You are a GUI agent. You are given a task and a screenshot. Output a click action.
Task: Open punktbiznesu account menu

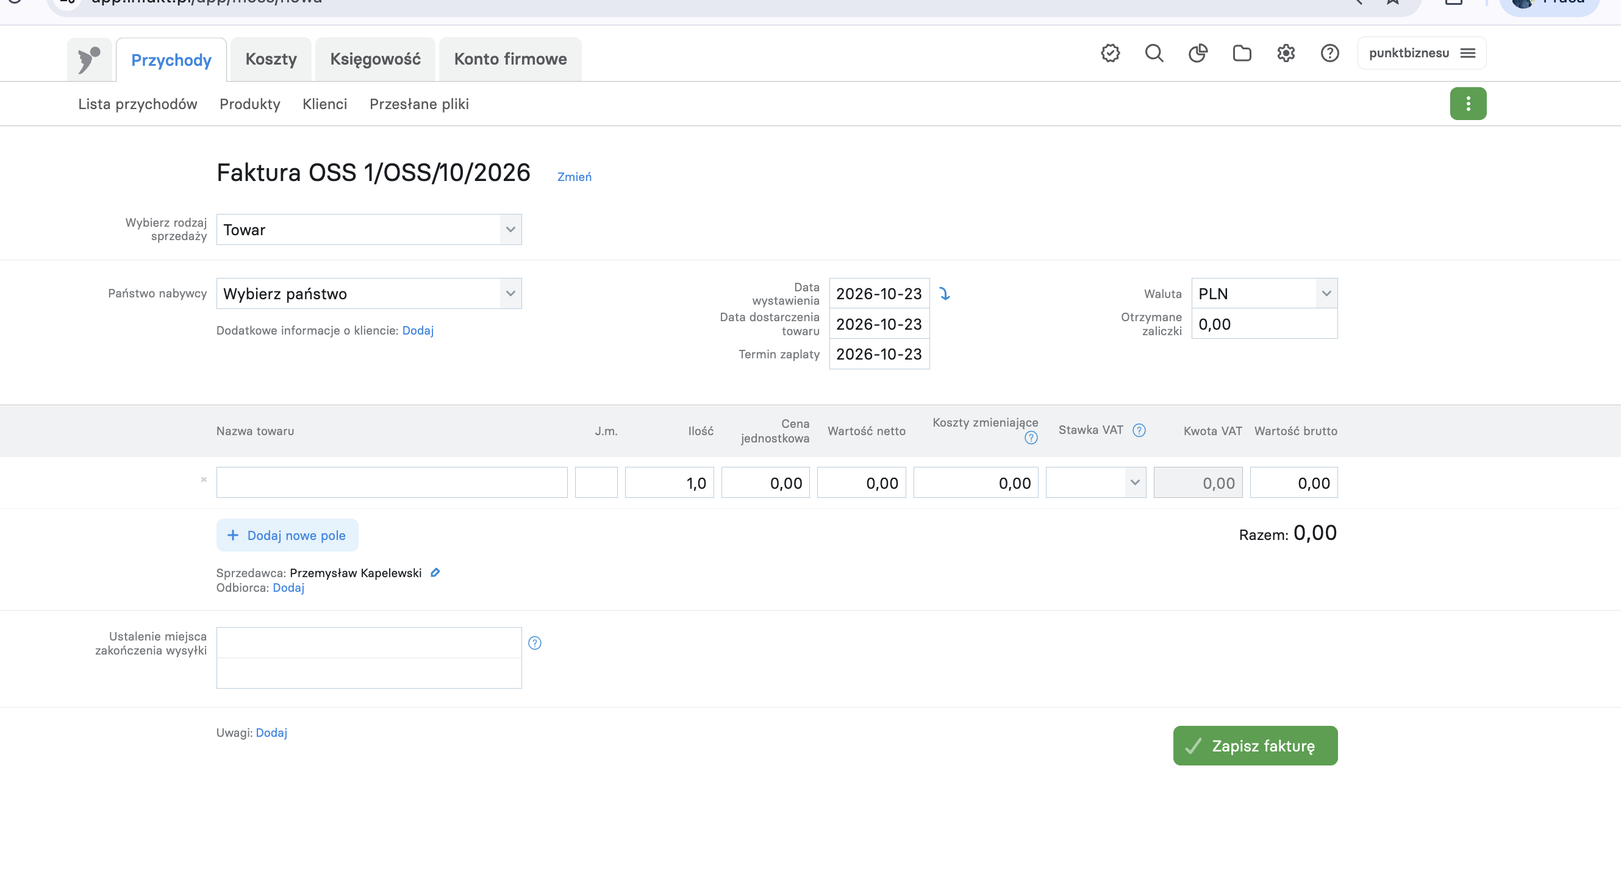tap(1422, 53)
